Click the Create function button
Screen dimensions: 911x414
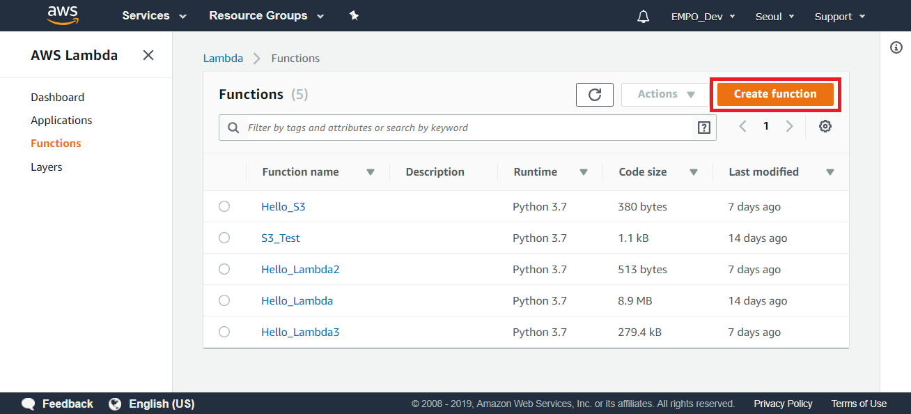point(774,95)
